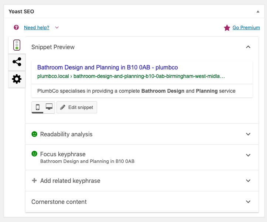Click the Add related keyphrase heading

(x=70, y=181)
